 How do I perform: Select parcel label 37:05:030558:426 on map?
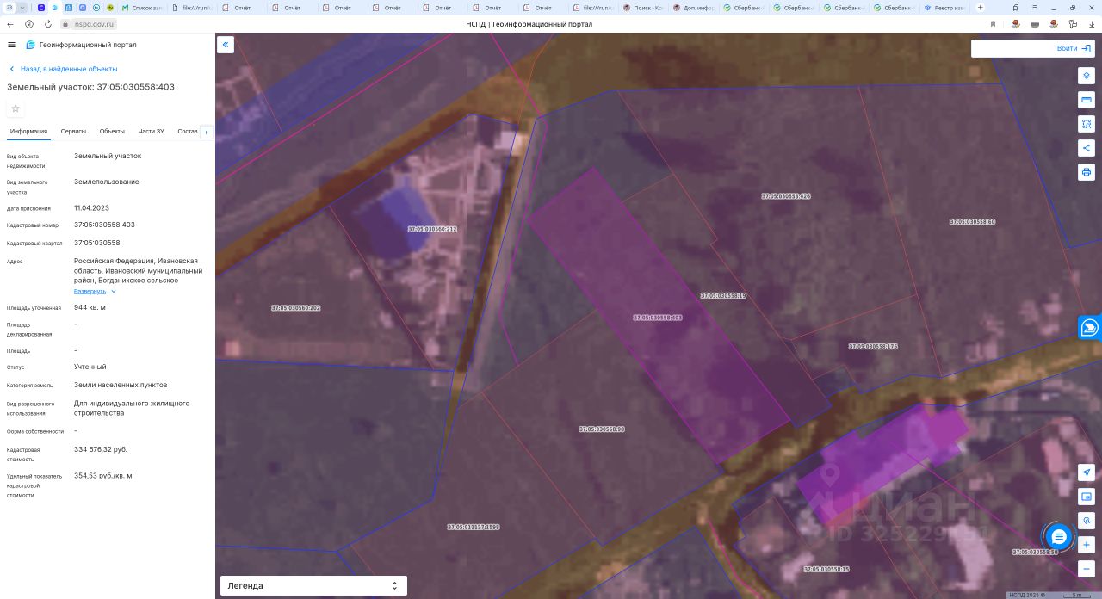tap(786, 196)
